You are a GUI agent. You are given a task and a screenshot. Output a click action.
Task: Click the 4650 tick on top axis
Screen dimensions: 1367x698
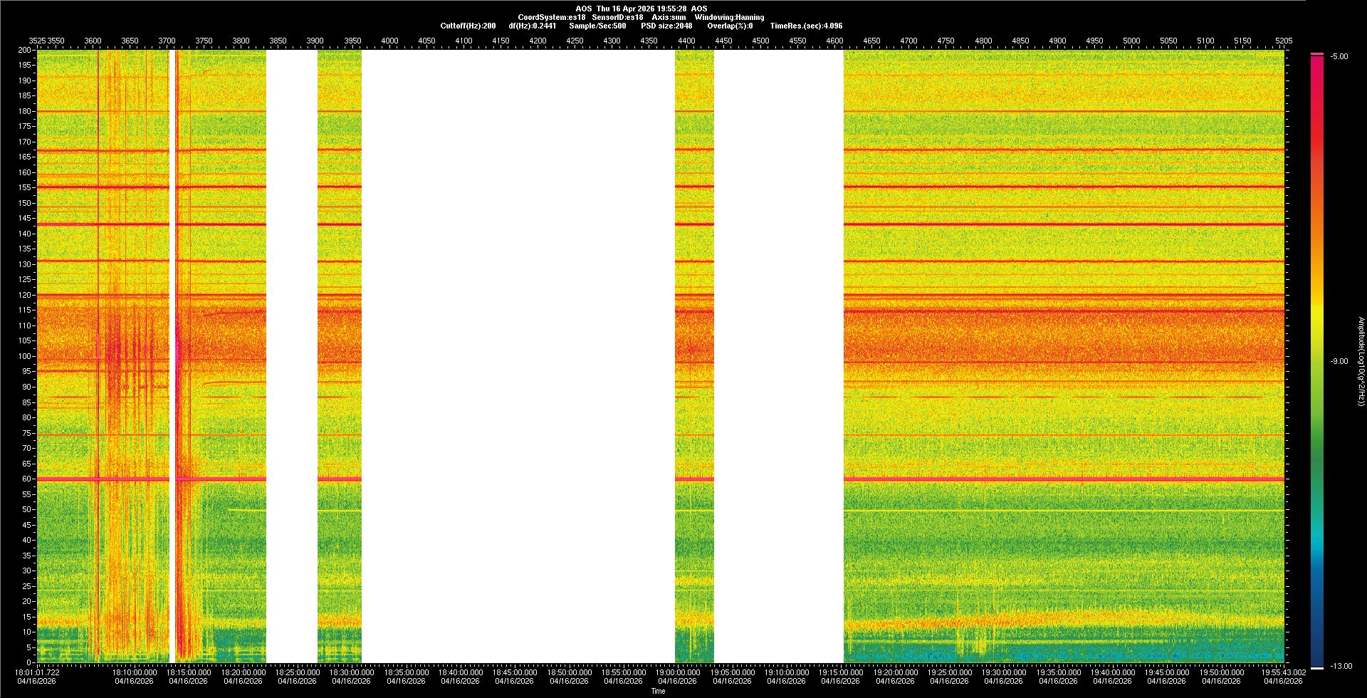[871, 41]
